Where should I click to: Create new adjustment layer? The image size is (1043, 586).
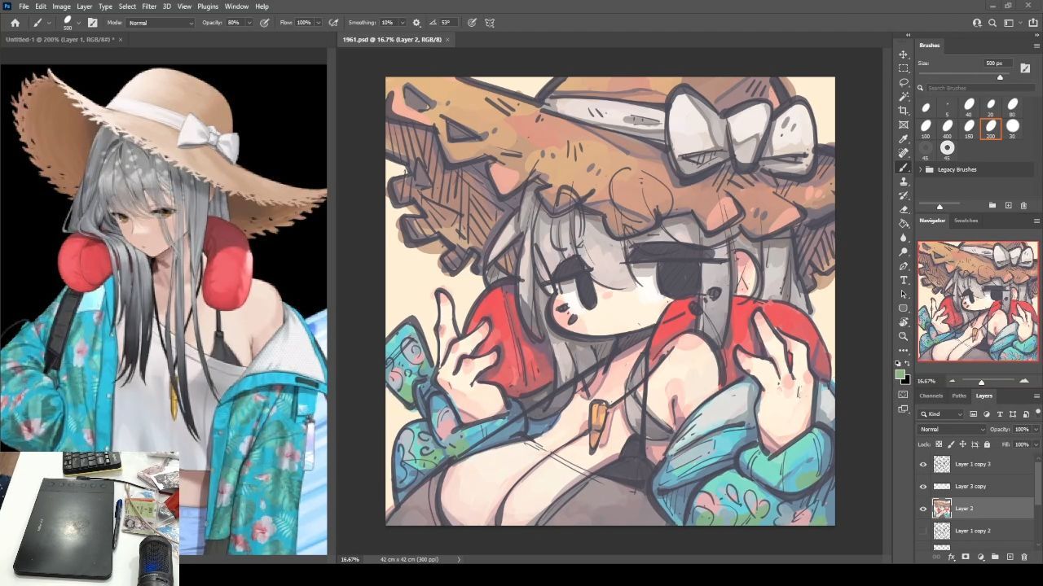[980, 557]
